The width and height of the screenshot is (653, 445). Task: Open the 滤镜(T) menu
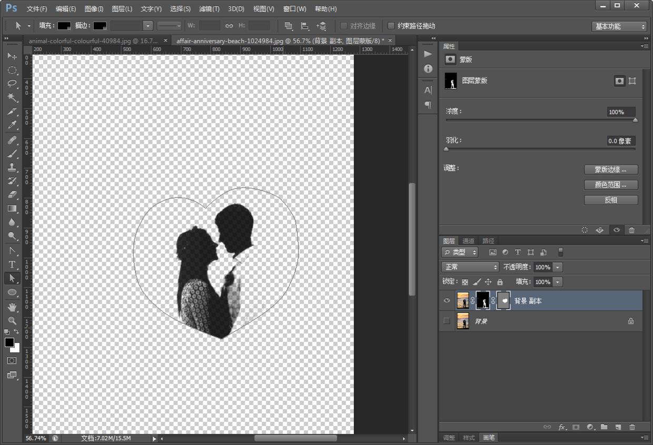(209, 9)
